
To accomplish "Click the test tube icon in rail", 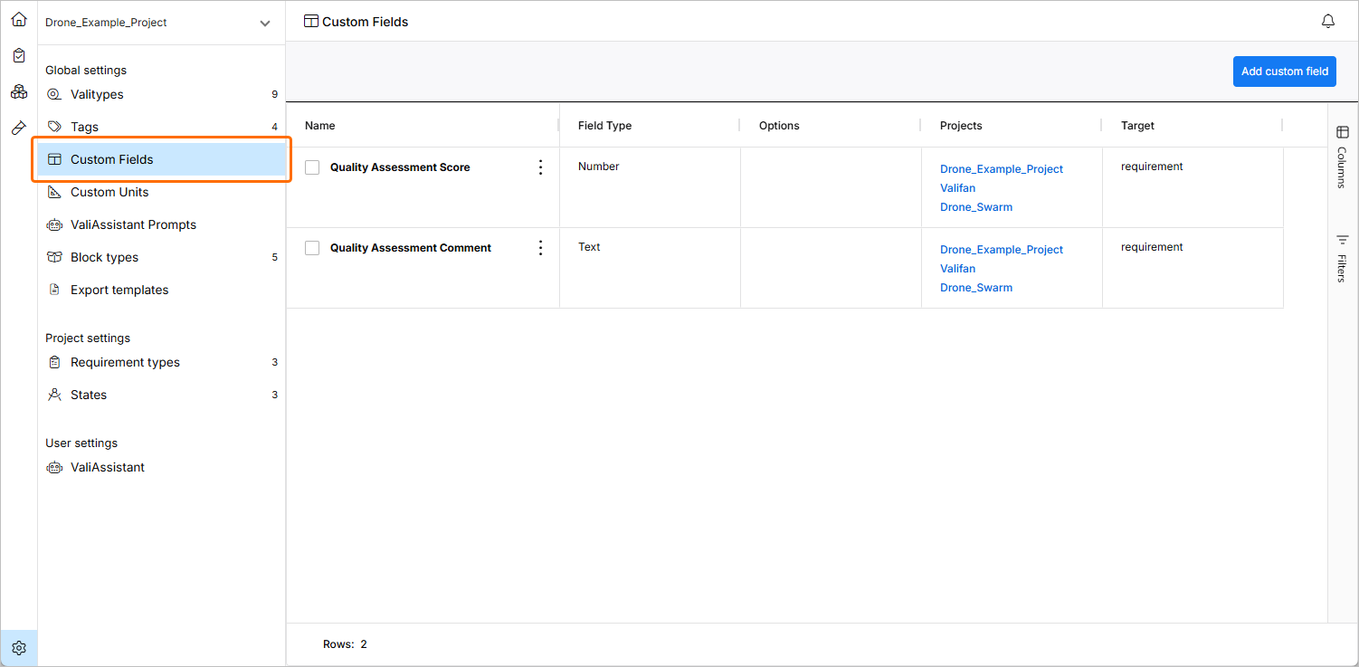I will click(19, 129).
